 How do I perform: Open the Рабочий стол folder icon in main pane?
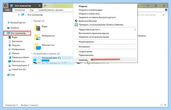[x=38, y=47]
